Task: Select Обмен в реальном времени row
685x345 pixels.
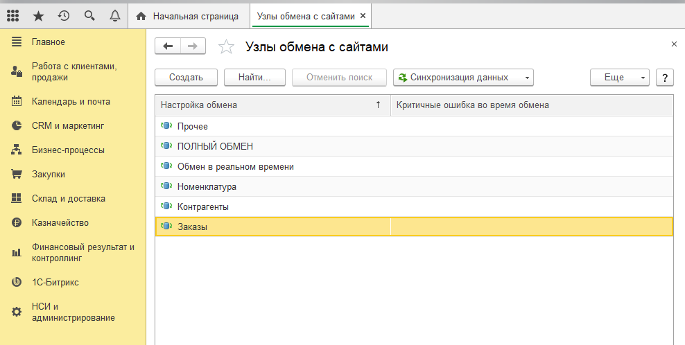Action: pyautogui.click(x=414, y=166)
